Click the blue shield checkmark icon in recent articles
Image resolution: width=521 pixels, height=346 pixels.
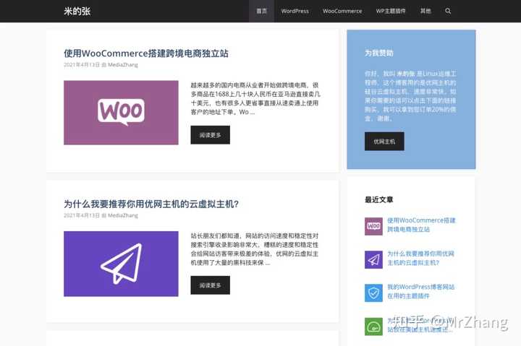click(x=373, y=293)
